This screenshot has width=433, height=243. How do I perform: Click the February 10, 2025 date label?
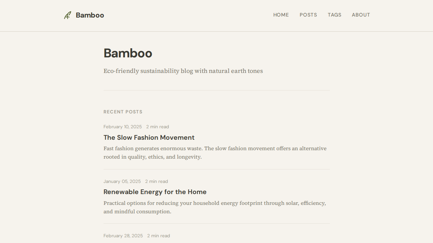point(122,127)
